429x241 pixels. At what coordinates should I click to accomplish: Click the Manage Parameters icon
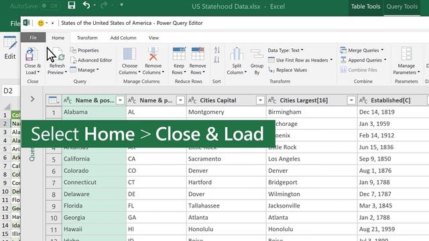(406, 54)
